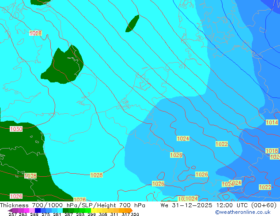Click the legend value 269
280x216 pixels.
click(x=34, y=214)
